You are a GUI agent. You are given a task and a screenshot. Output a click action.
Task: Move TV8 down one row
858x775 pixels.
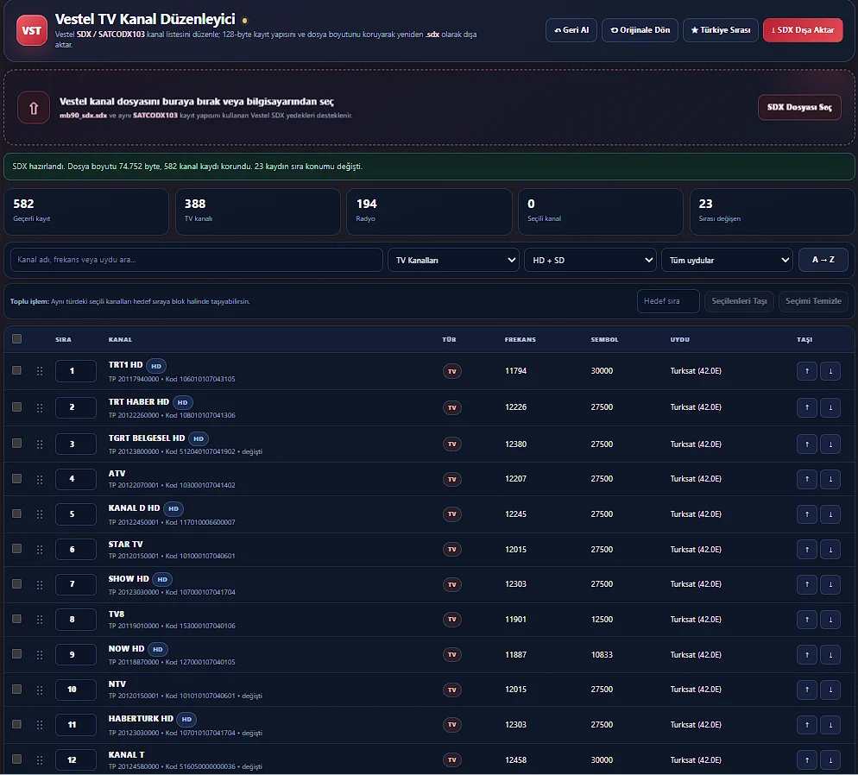830,619
